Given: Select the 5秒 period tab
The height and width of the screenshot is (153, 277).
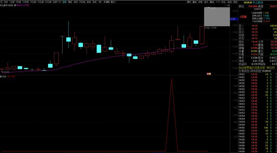Looking at the screenshot, I should (100, 2).
